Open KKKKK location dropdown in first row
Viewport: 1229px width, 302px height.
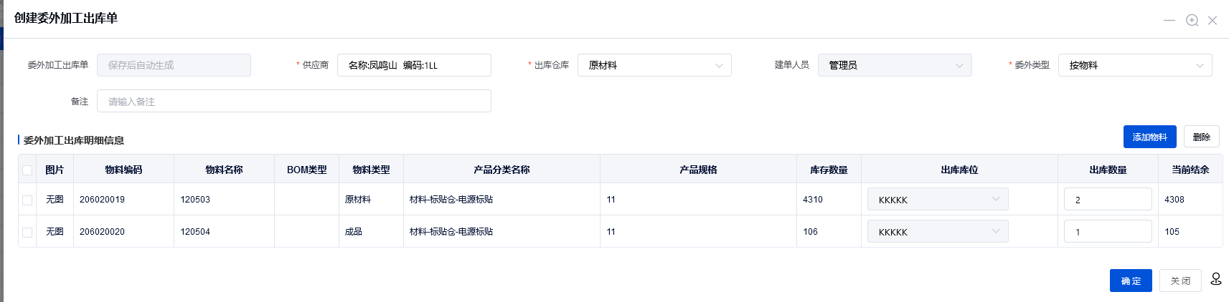[937, 200]
